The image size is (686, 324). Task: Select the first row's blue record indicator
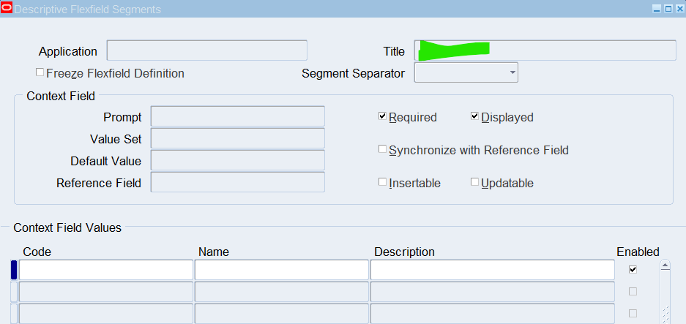[13, 270]
